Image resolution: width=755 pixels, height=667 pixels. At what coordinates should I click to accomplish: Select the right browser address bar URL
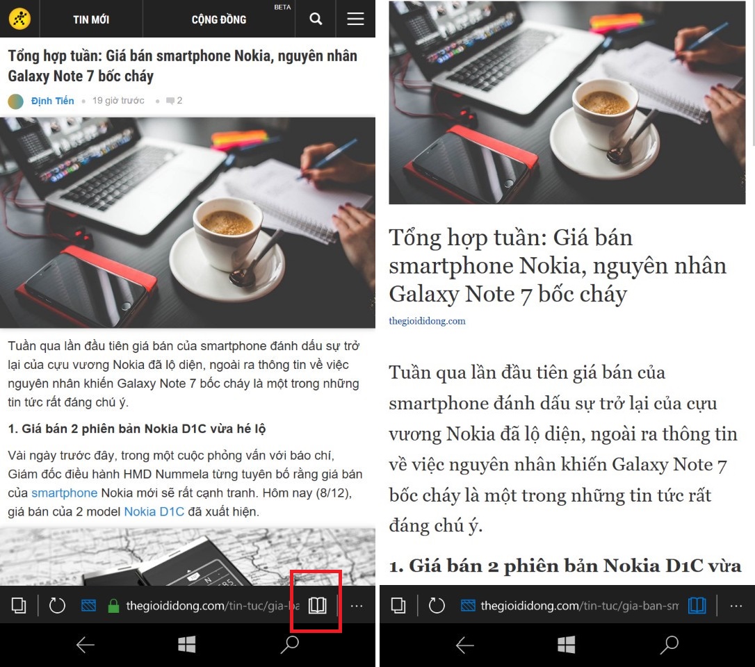coord(580,606)
